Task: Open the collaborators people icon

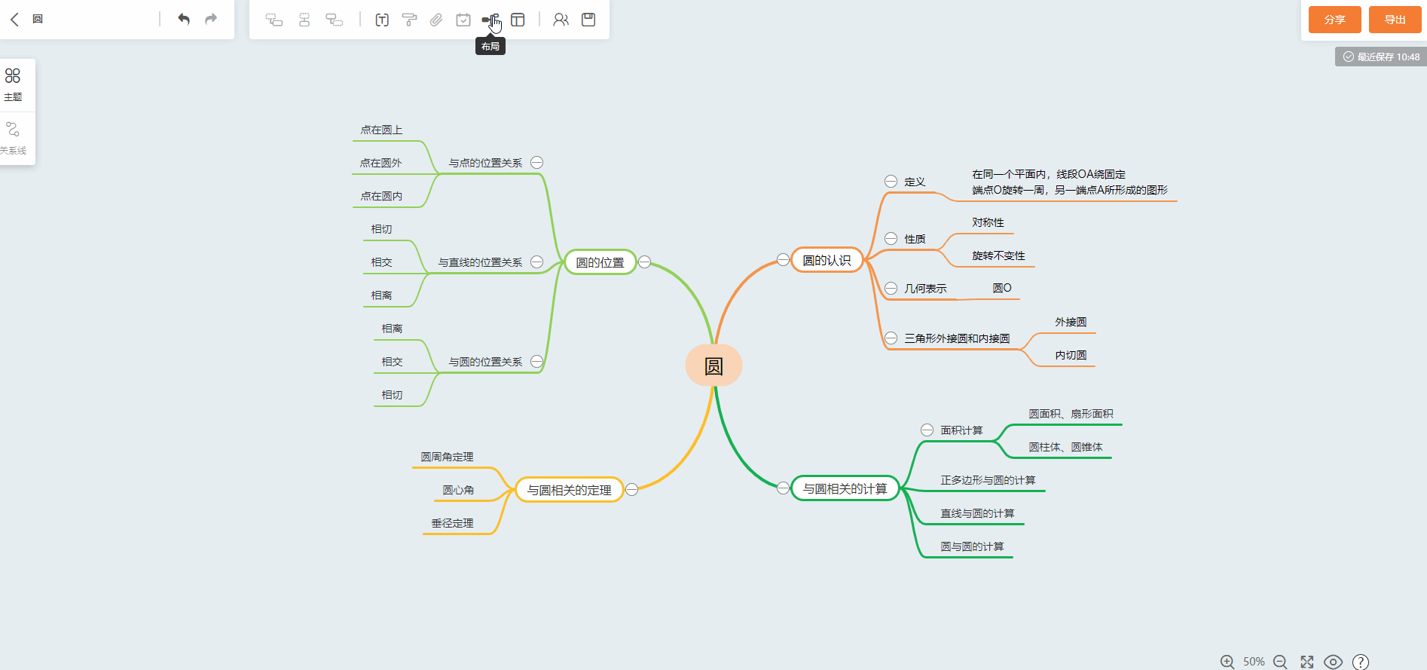Action: [x=561, y=20]
